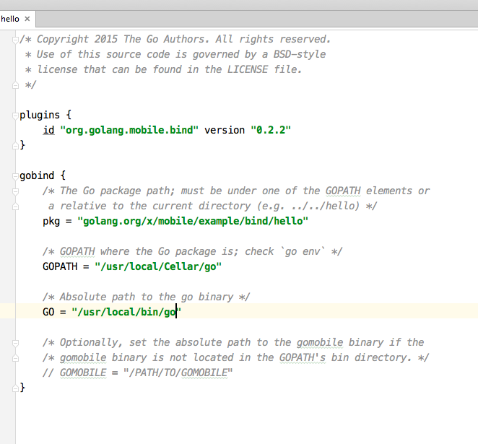Viewport: 478px width, 444px height.
Task: Click fold marker on 'gomobile binary is not located' line
Action: tap(16, 357)
